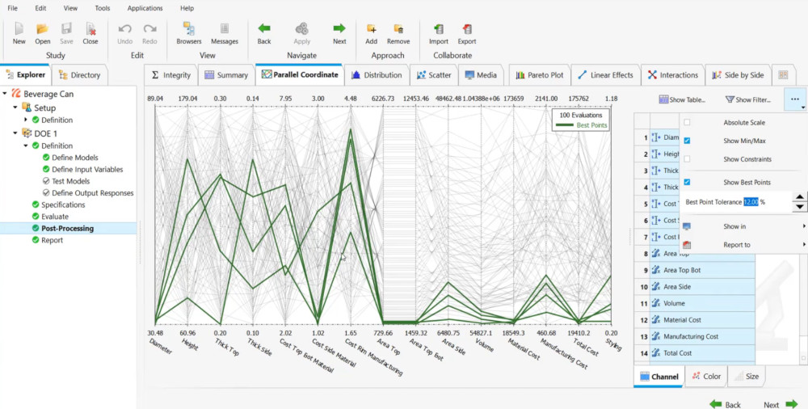Uncheck Show Min/Max option
The height and width of the screenshot is (409, 808).
(687, 141)
